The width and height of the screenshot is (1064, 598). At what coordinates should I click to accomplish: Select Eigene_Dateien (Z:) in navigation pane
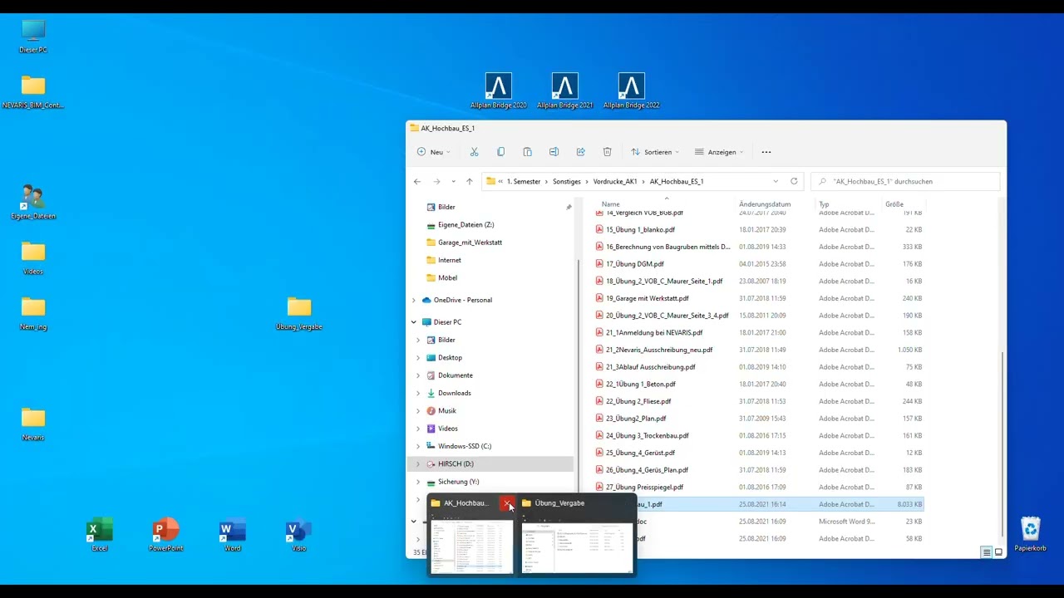tap(465, 225)
